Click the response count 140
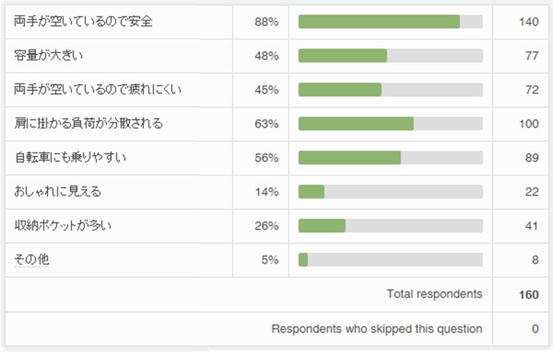Viewport: 553px width, 352px height. click(x=529, y=22)
